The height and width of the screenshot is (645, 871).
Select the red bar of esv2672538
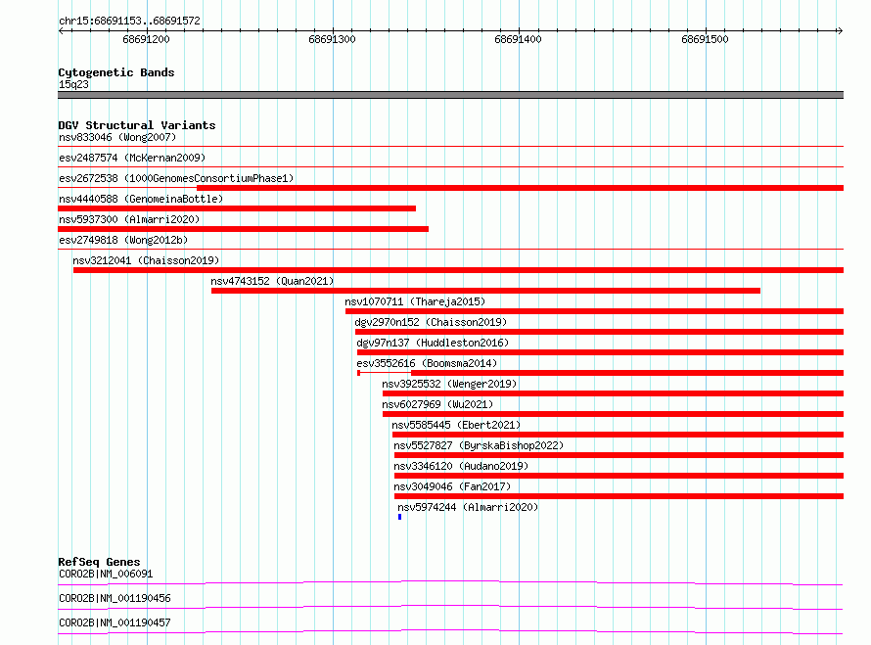click(520, 188)
